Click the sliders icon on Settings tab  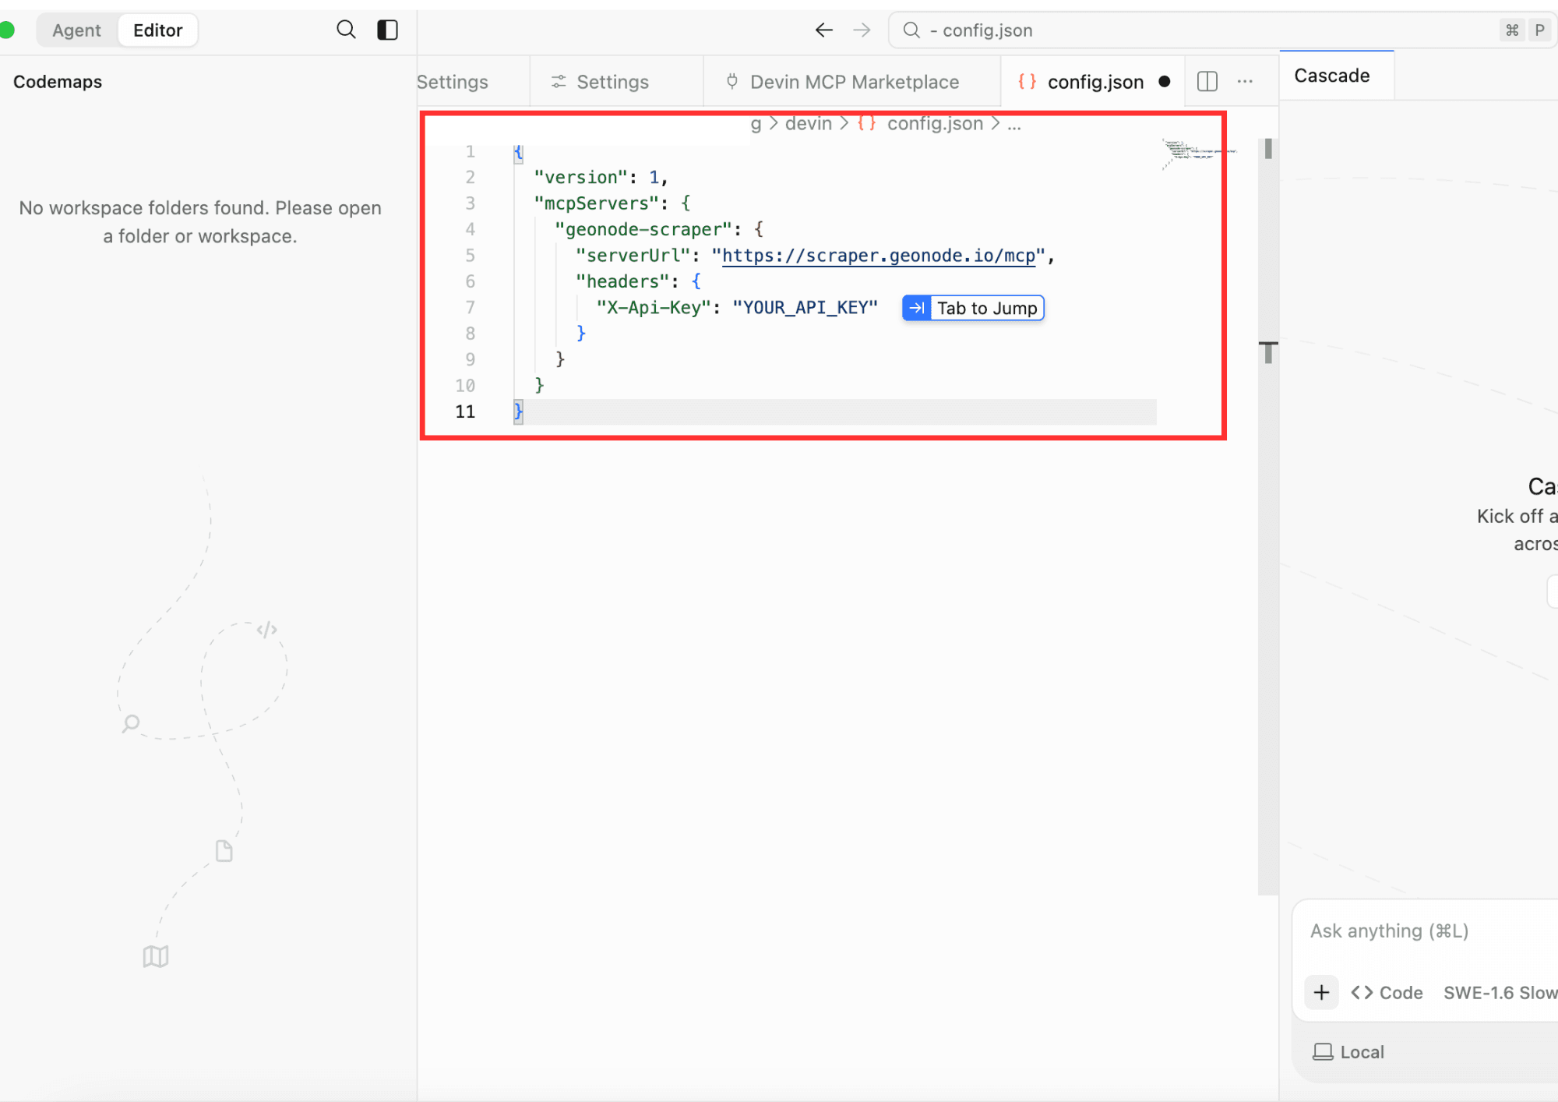click(559, 81)
